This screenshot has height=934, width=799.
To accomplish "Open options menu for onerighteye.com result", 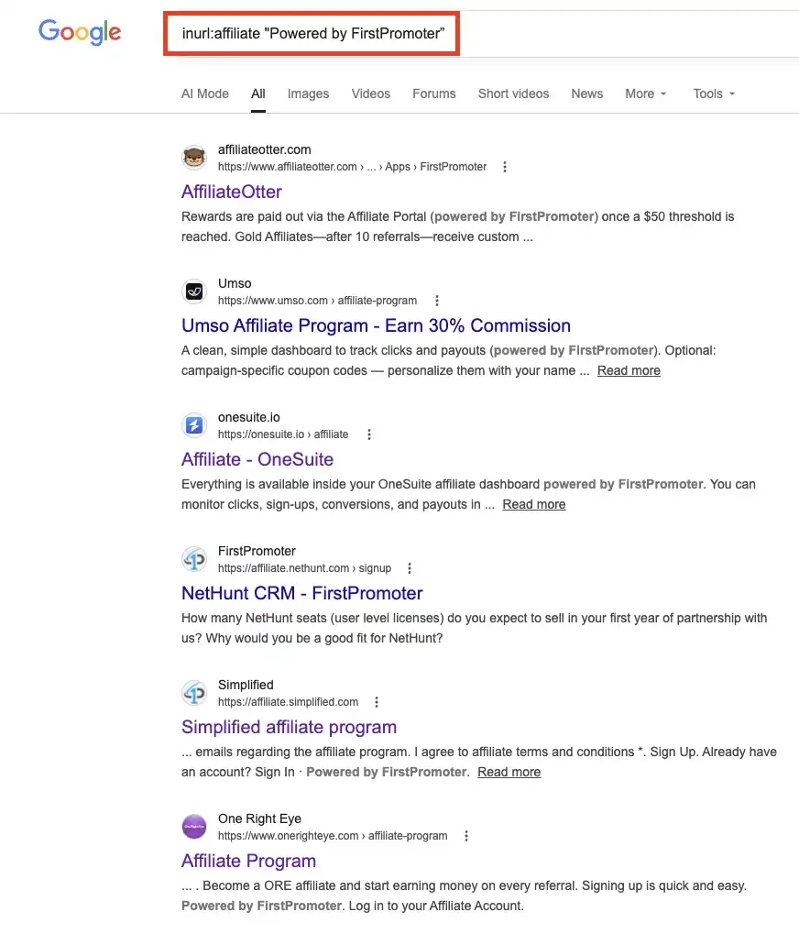I will (x=465, y=836).
